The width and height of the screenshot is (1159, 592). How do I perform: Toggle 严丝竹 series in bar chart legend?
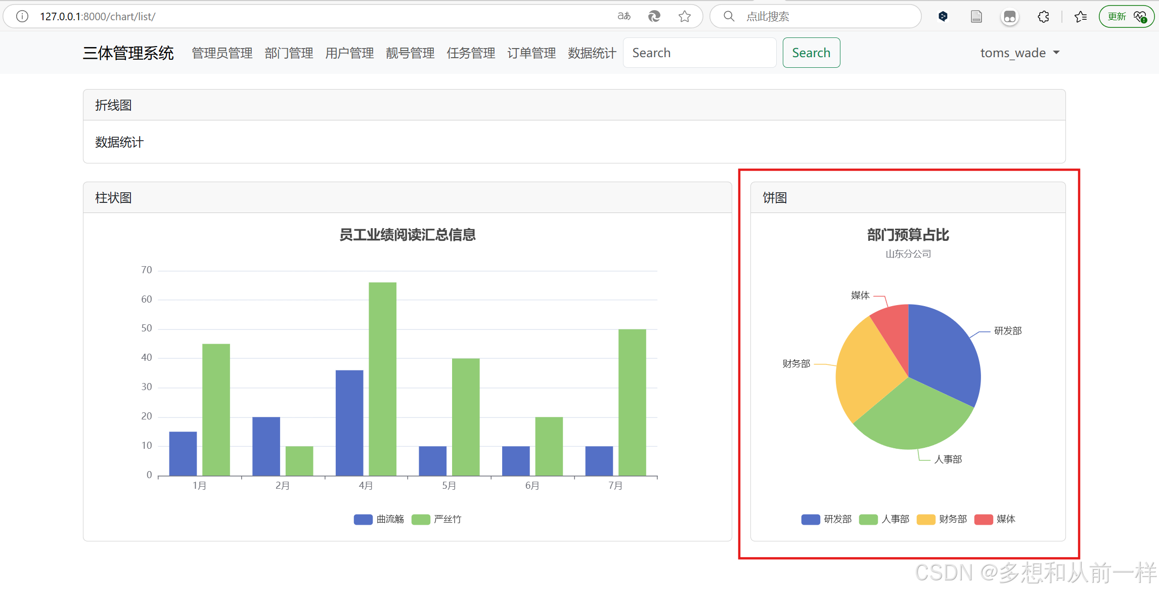[x=437, y=519]
